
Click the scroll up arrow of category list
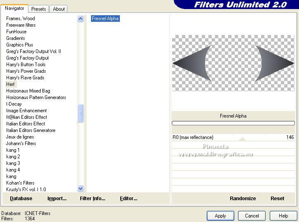tap(80, 18)
